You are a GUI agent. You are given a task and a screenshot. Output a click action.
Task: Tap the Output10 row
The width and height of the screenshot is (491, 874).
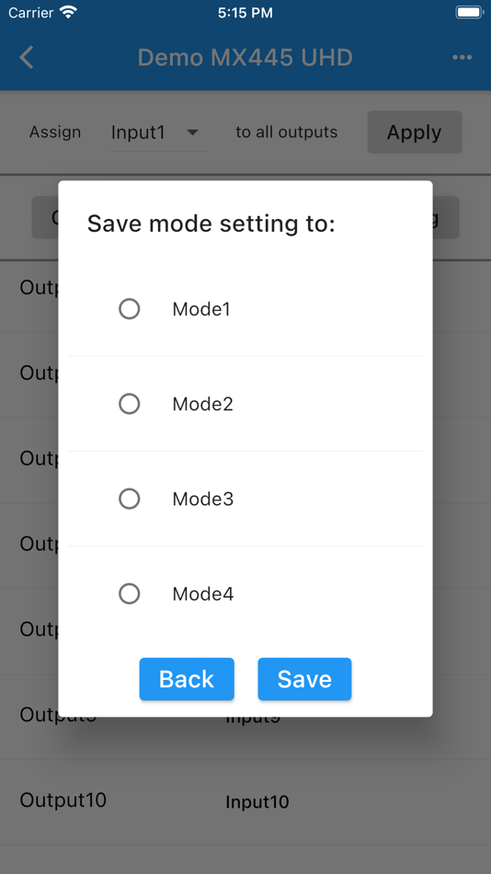[245, 801]
